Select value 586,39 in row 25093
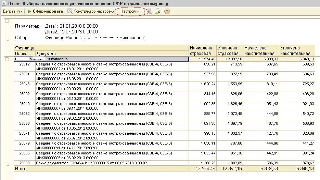Screen dimensions: 320x180 coord(272,163)
